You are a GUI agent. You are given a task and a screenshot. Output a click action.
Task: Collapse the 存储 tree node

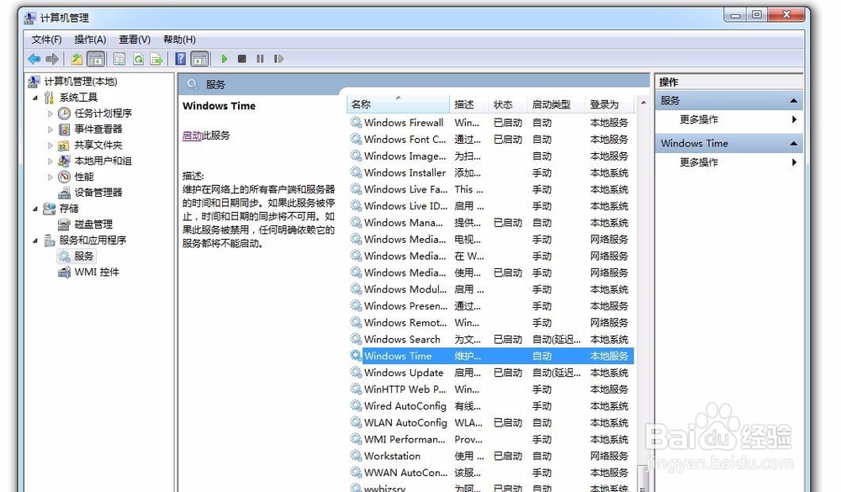[x=35, y=209]
